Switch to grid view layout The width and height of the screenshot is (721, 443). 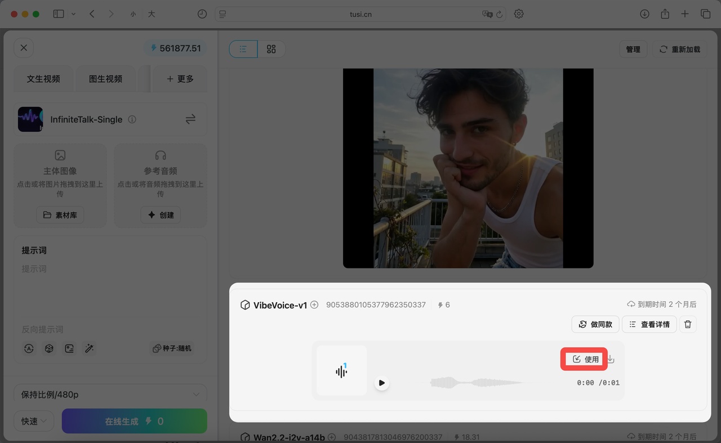coord(271,49)
